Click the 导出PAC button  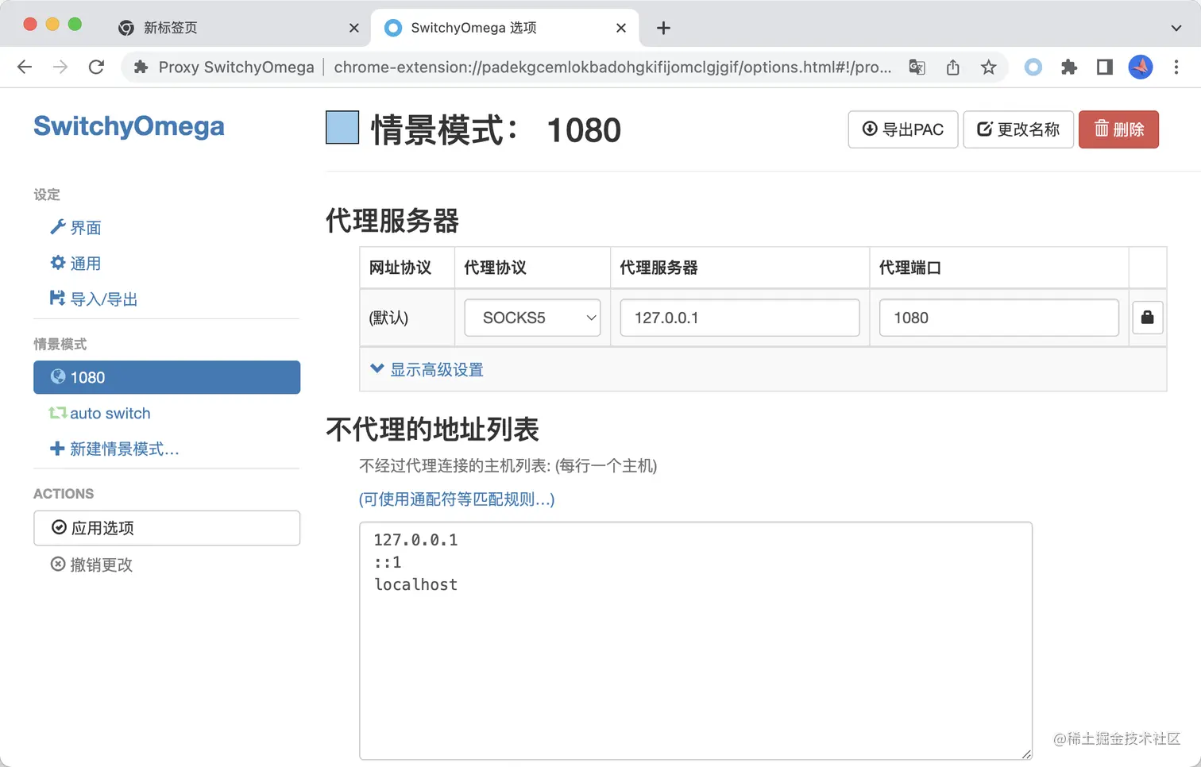903,129
